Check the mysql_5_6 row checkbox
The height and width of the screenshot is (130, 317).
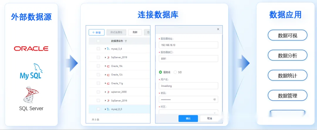pos(98,49)
